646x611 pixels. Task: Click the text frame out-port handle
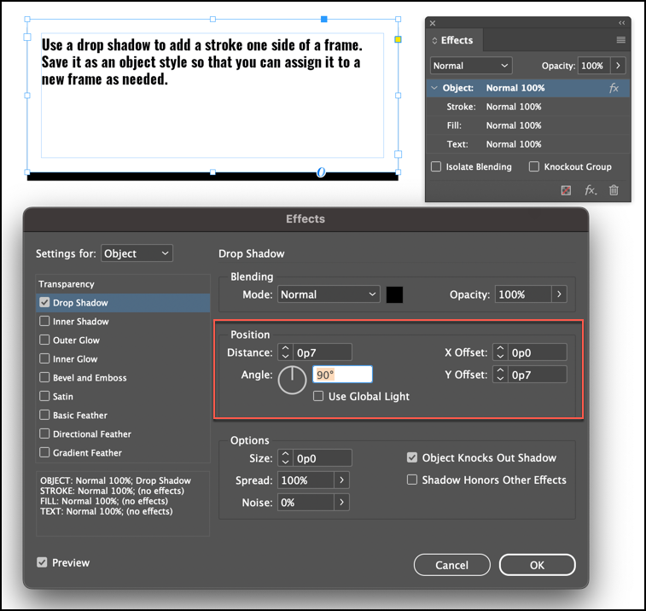[398, 154]
